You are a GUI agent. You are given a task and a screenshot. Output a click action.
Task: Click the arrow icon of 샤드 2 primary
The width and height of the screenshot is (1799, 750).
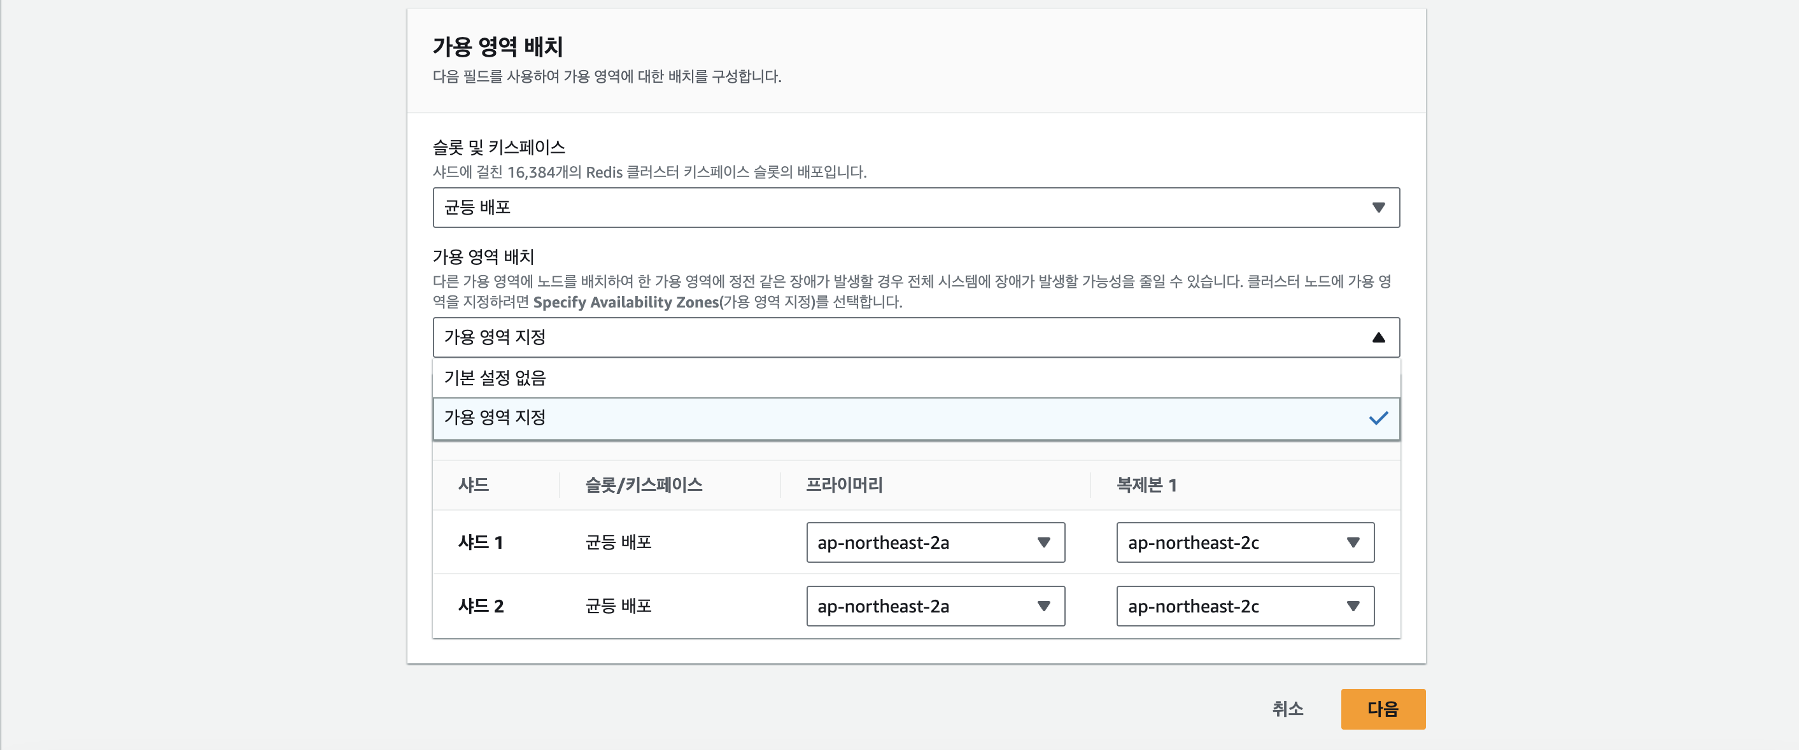tap(1043, 606)
